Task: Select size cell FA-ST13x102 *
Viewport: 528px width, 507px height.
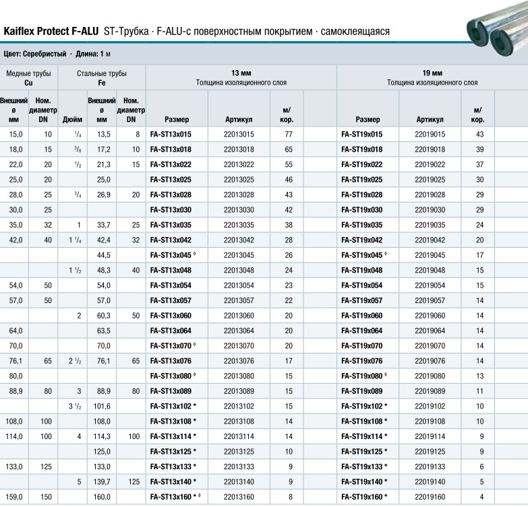Action: click(173, 407)
